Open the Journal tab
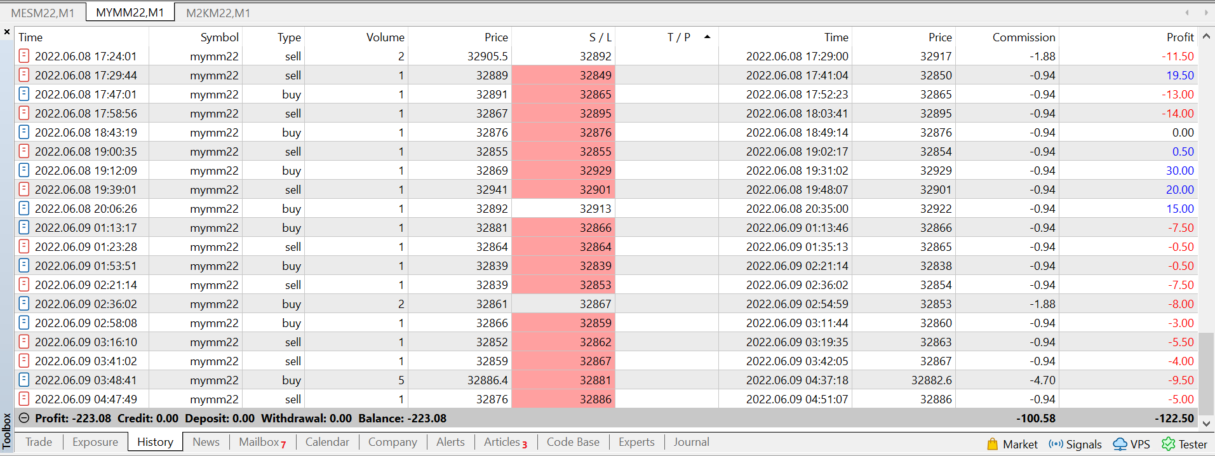 click(x=691, y=442)
